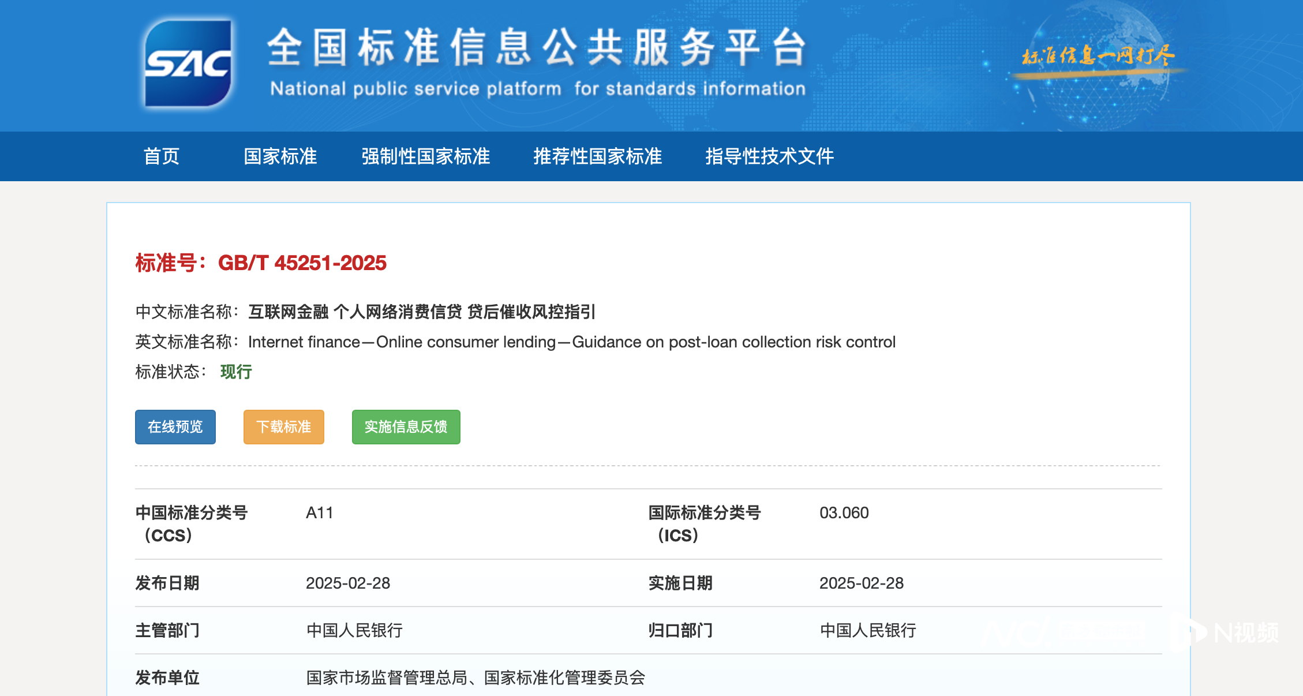
Task: Click the 现行 status text
Action: coord(235,372)
